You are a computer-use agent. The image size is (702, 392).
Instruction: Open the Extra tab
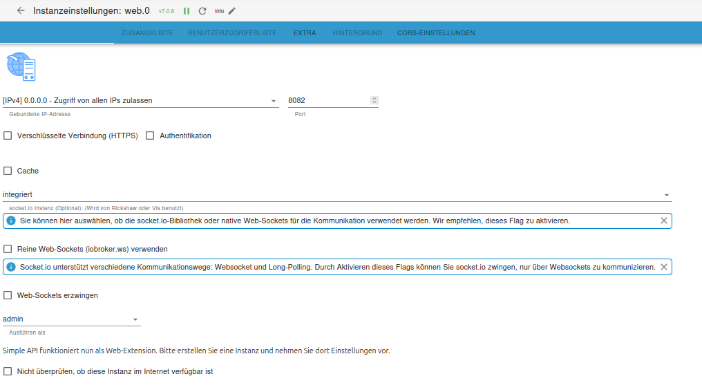tap(305, 32)
